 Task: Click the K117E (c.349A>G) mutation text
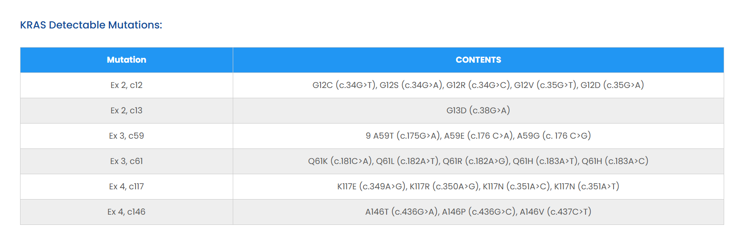point(371,187)
